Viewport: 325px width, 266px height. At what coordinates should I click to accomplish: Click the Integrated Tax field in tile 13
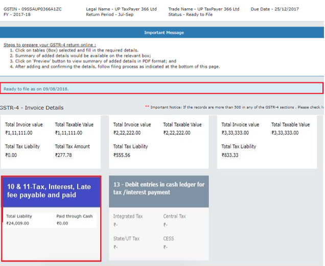click(128, 220)
